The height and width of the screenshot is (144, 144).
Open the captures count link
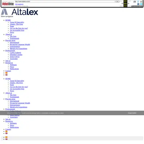19,4
